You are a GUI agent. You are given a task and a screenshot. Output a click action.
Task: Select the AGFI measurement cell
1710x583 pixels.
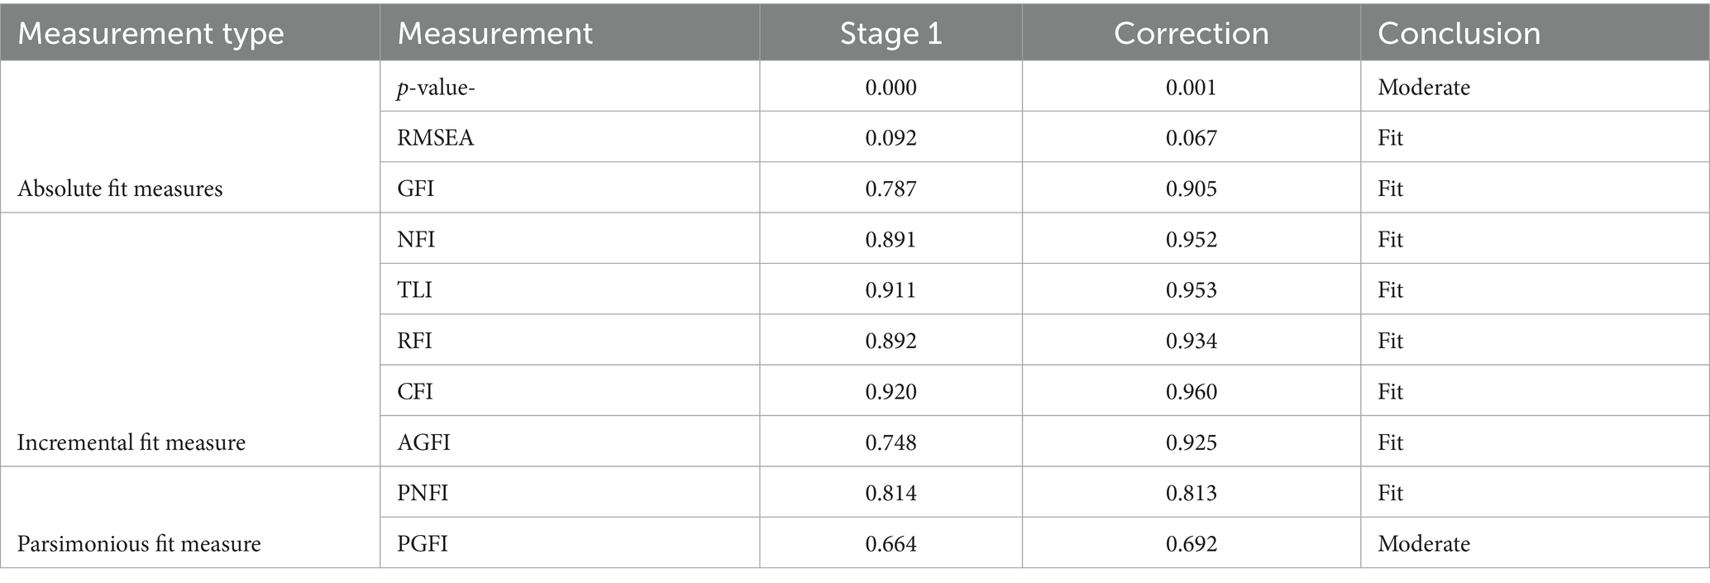point(423,442)
